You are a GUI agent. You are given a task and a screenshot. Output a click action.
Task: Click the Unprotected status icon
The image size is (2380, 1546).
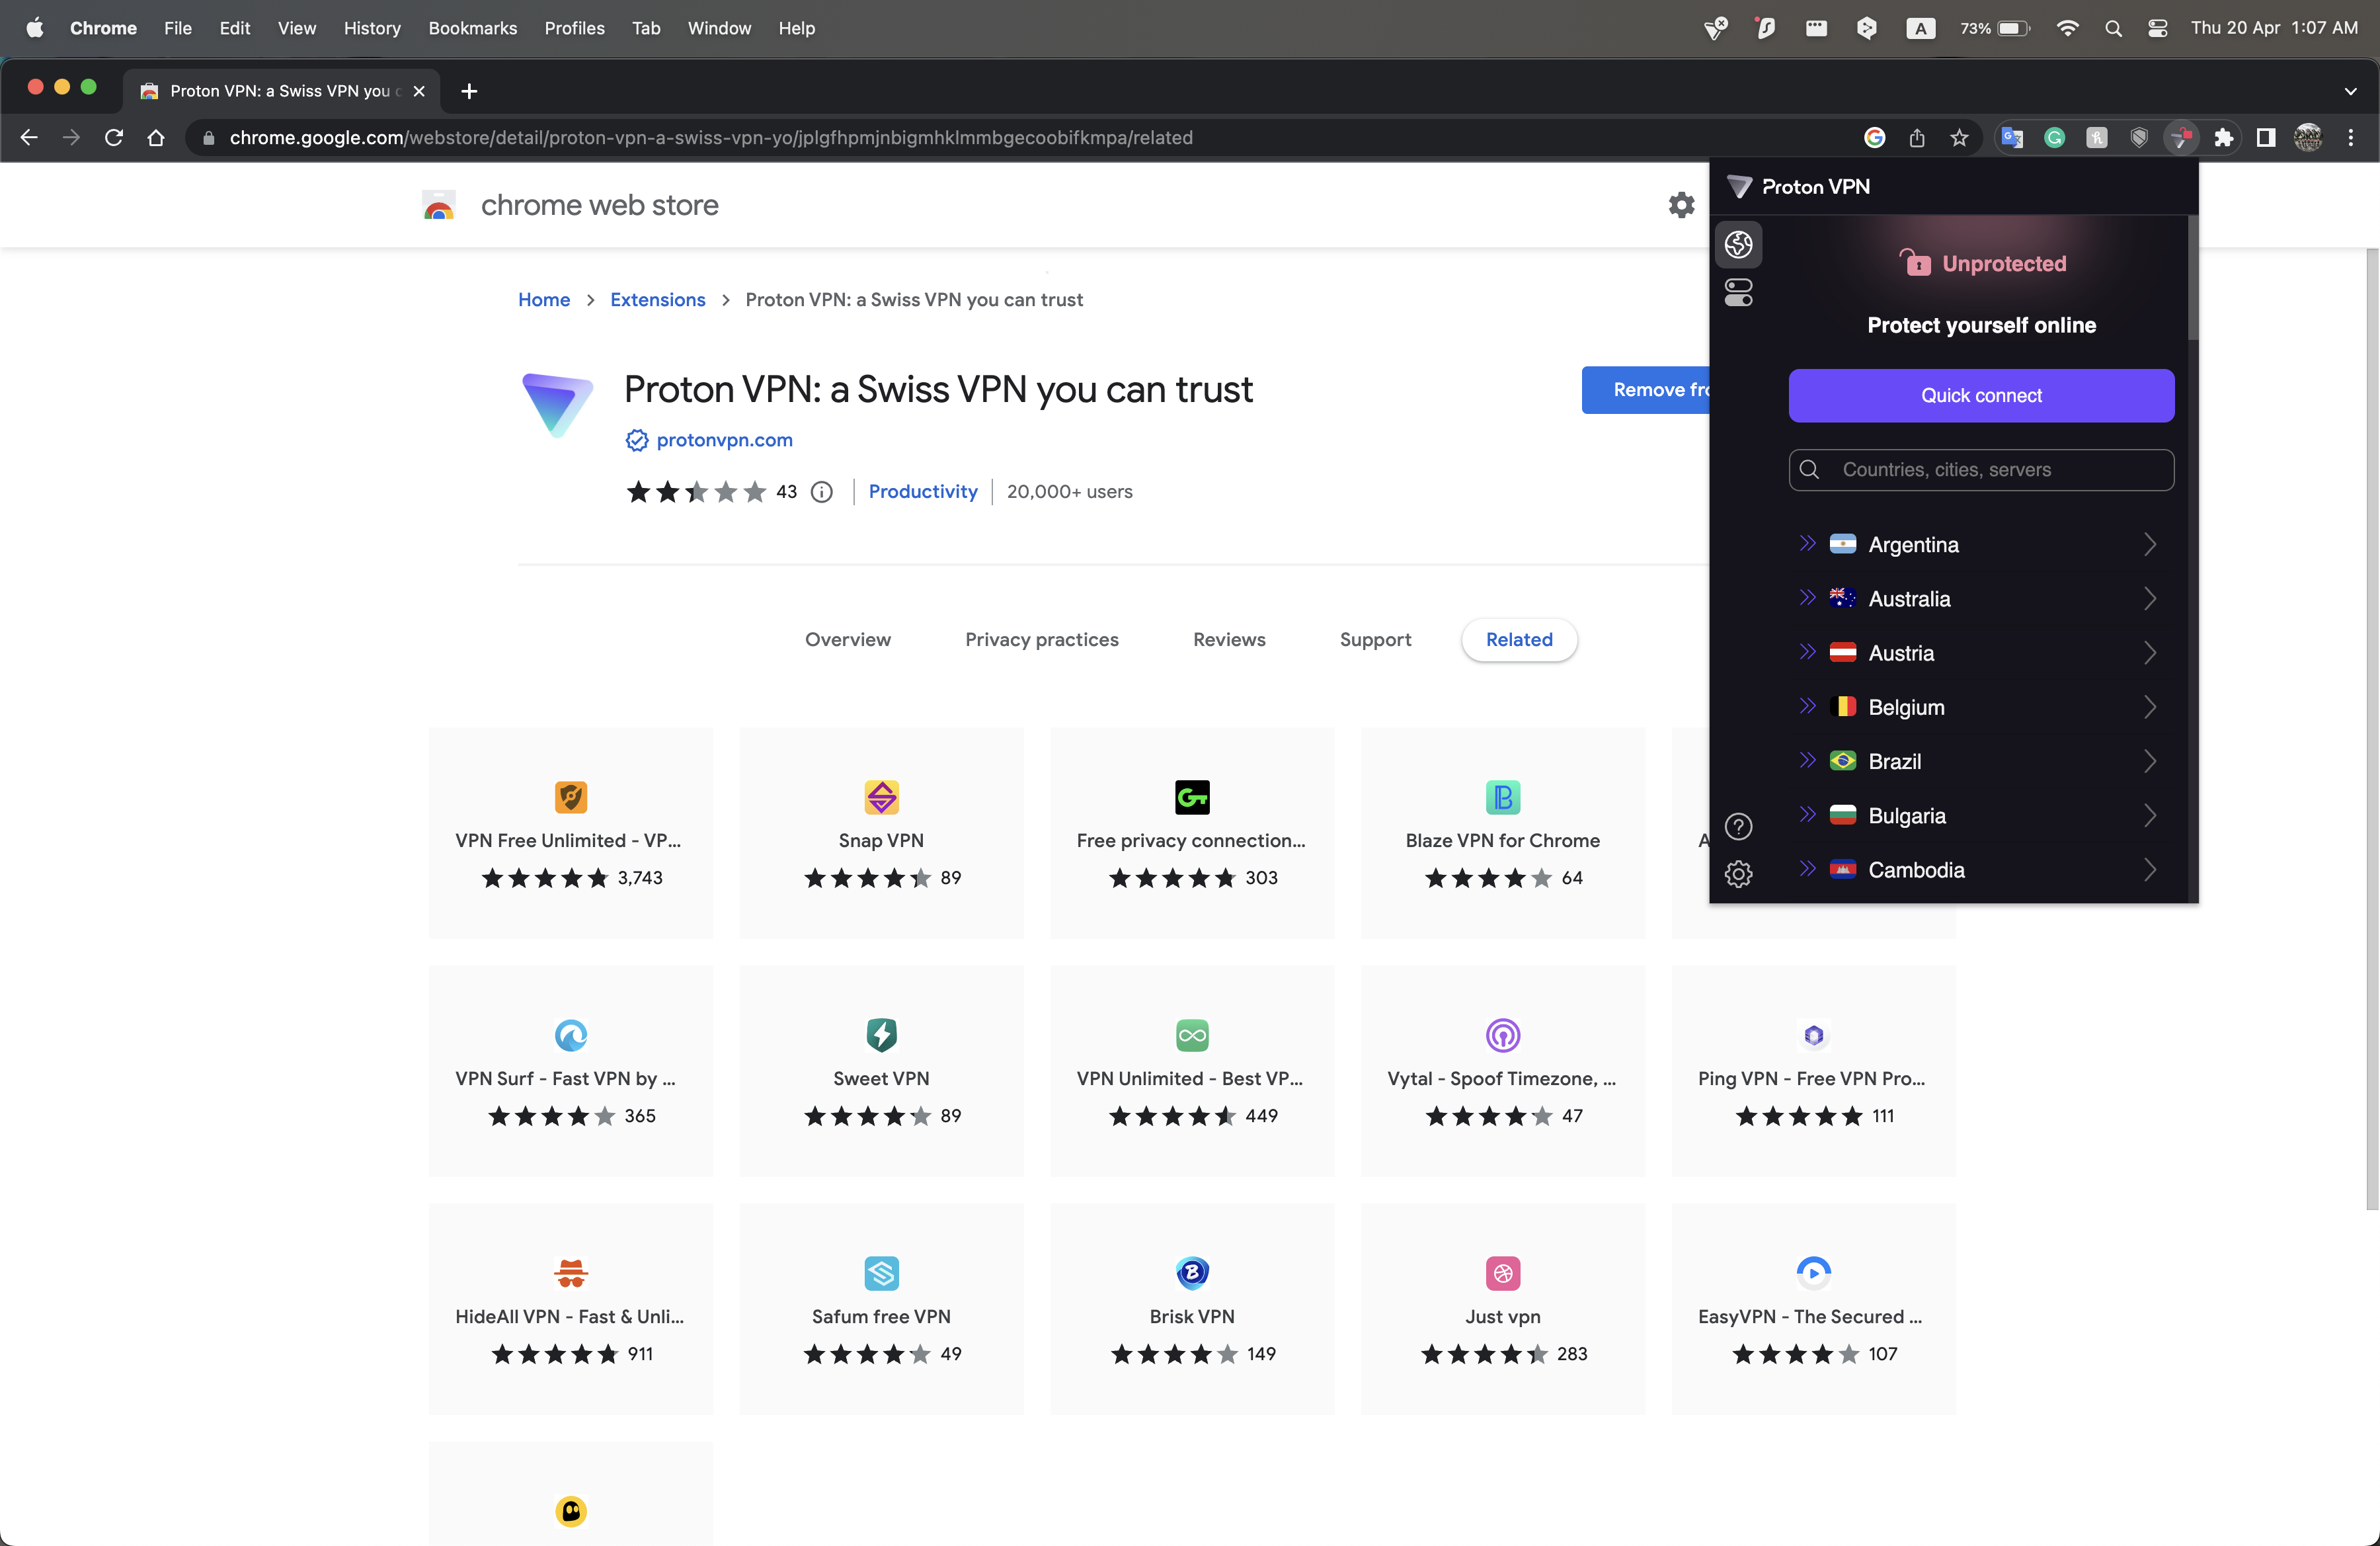tap(1910, 262)
